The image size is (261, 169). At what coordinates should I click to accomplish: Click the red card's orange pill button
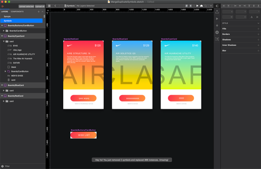(83, 98)
